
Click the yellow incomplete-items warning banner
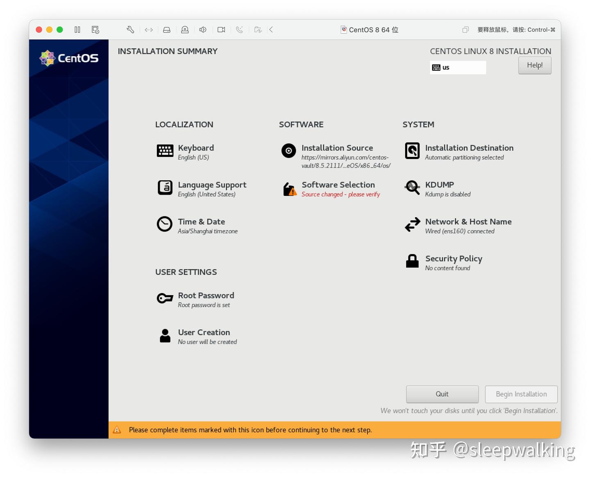tap(334, 430)
